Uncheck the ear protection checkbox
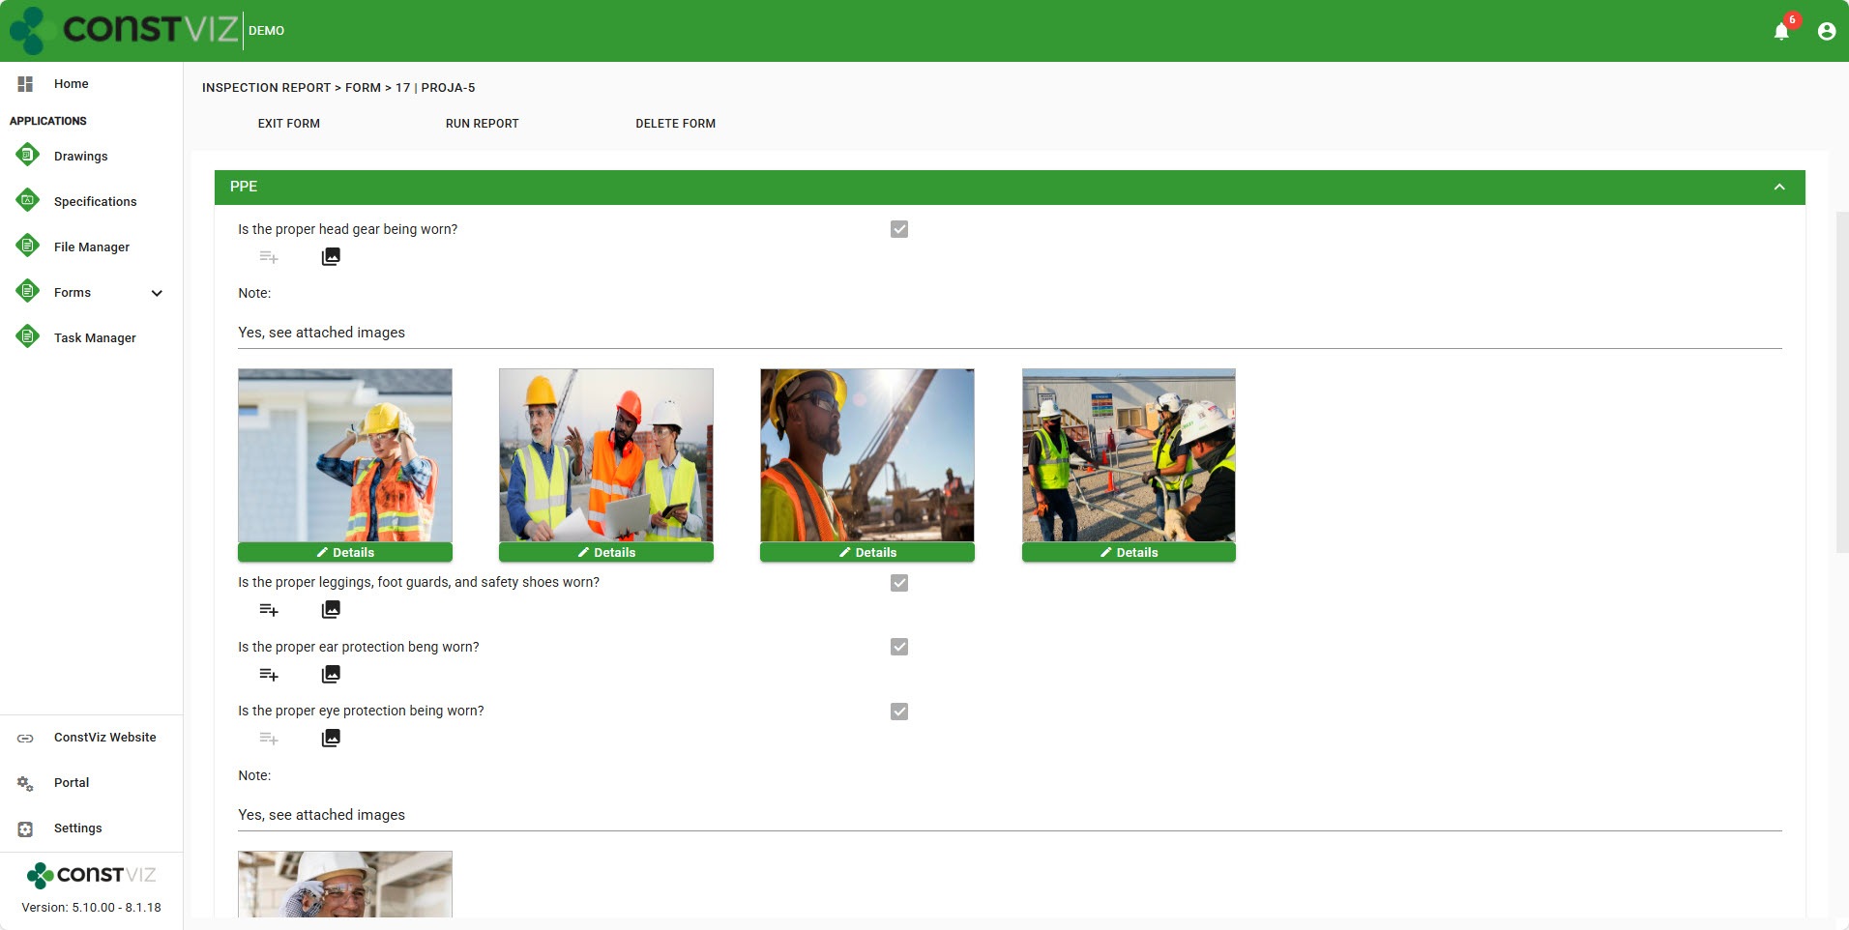 899,647
